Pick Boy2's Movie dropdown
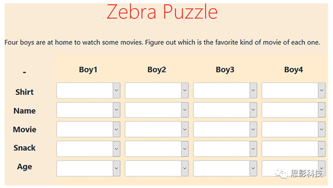This screenshot has height=188, width=333. pyautogui.click(x=157, y=129)
